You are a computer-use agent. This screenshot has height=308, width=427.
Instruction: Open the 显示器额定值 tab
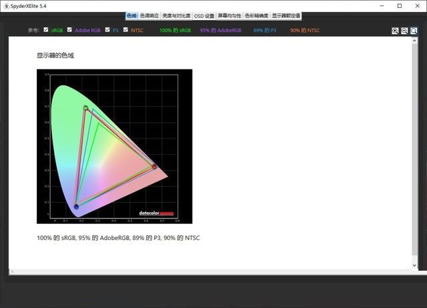pos(286,16)
